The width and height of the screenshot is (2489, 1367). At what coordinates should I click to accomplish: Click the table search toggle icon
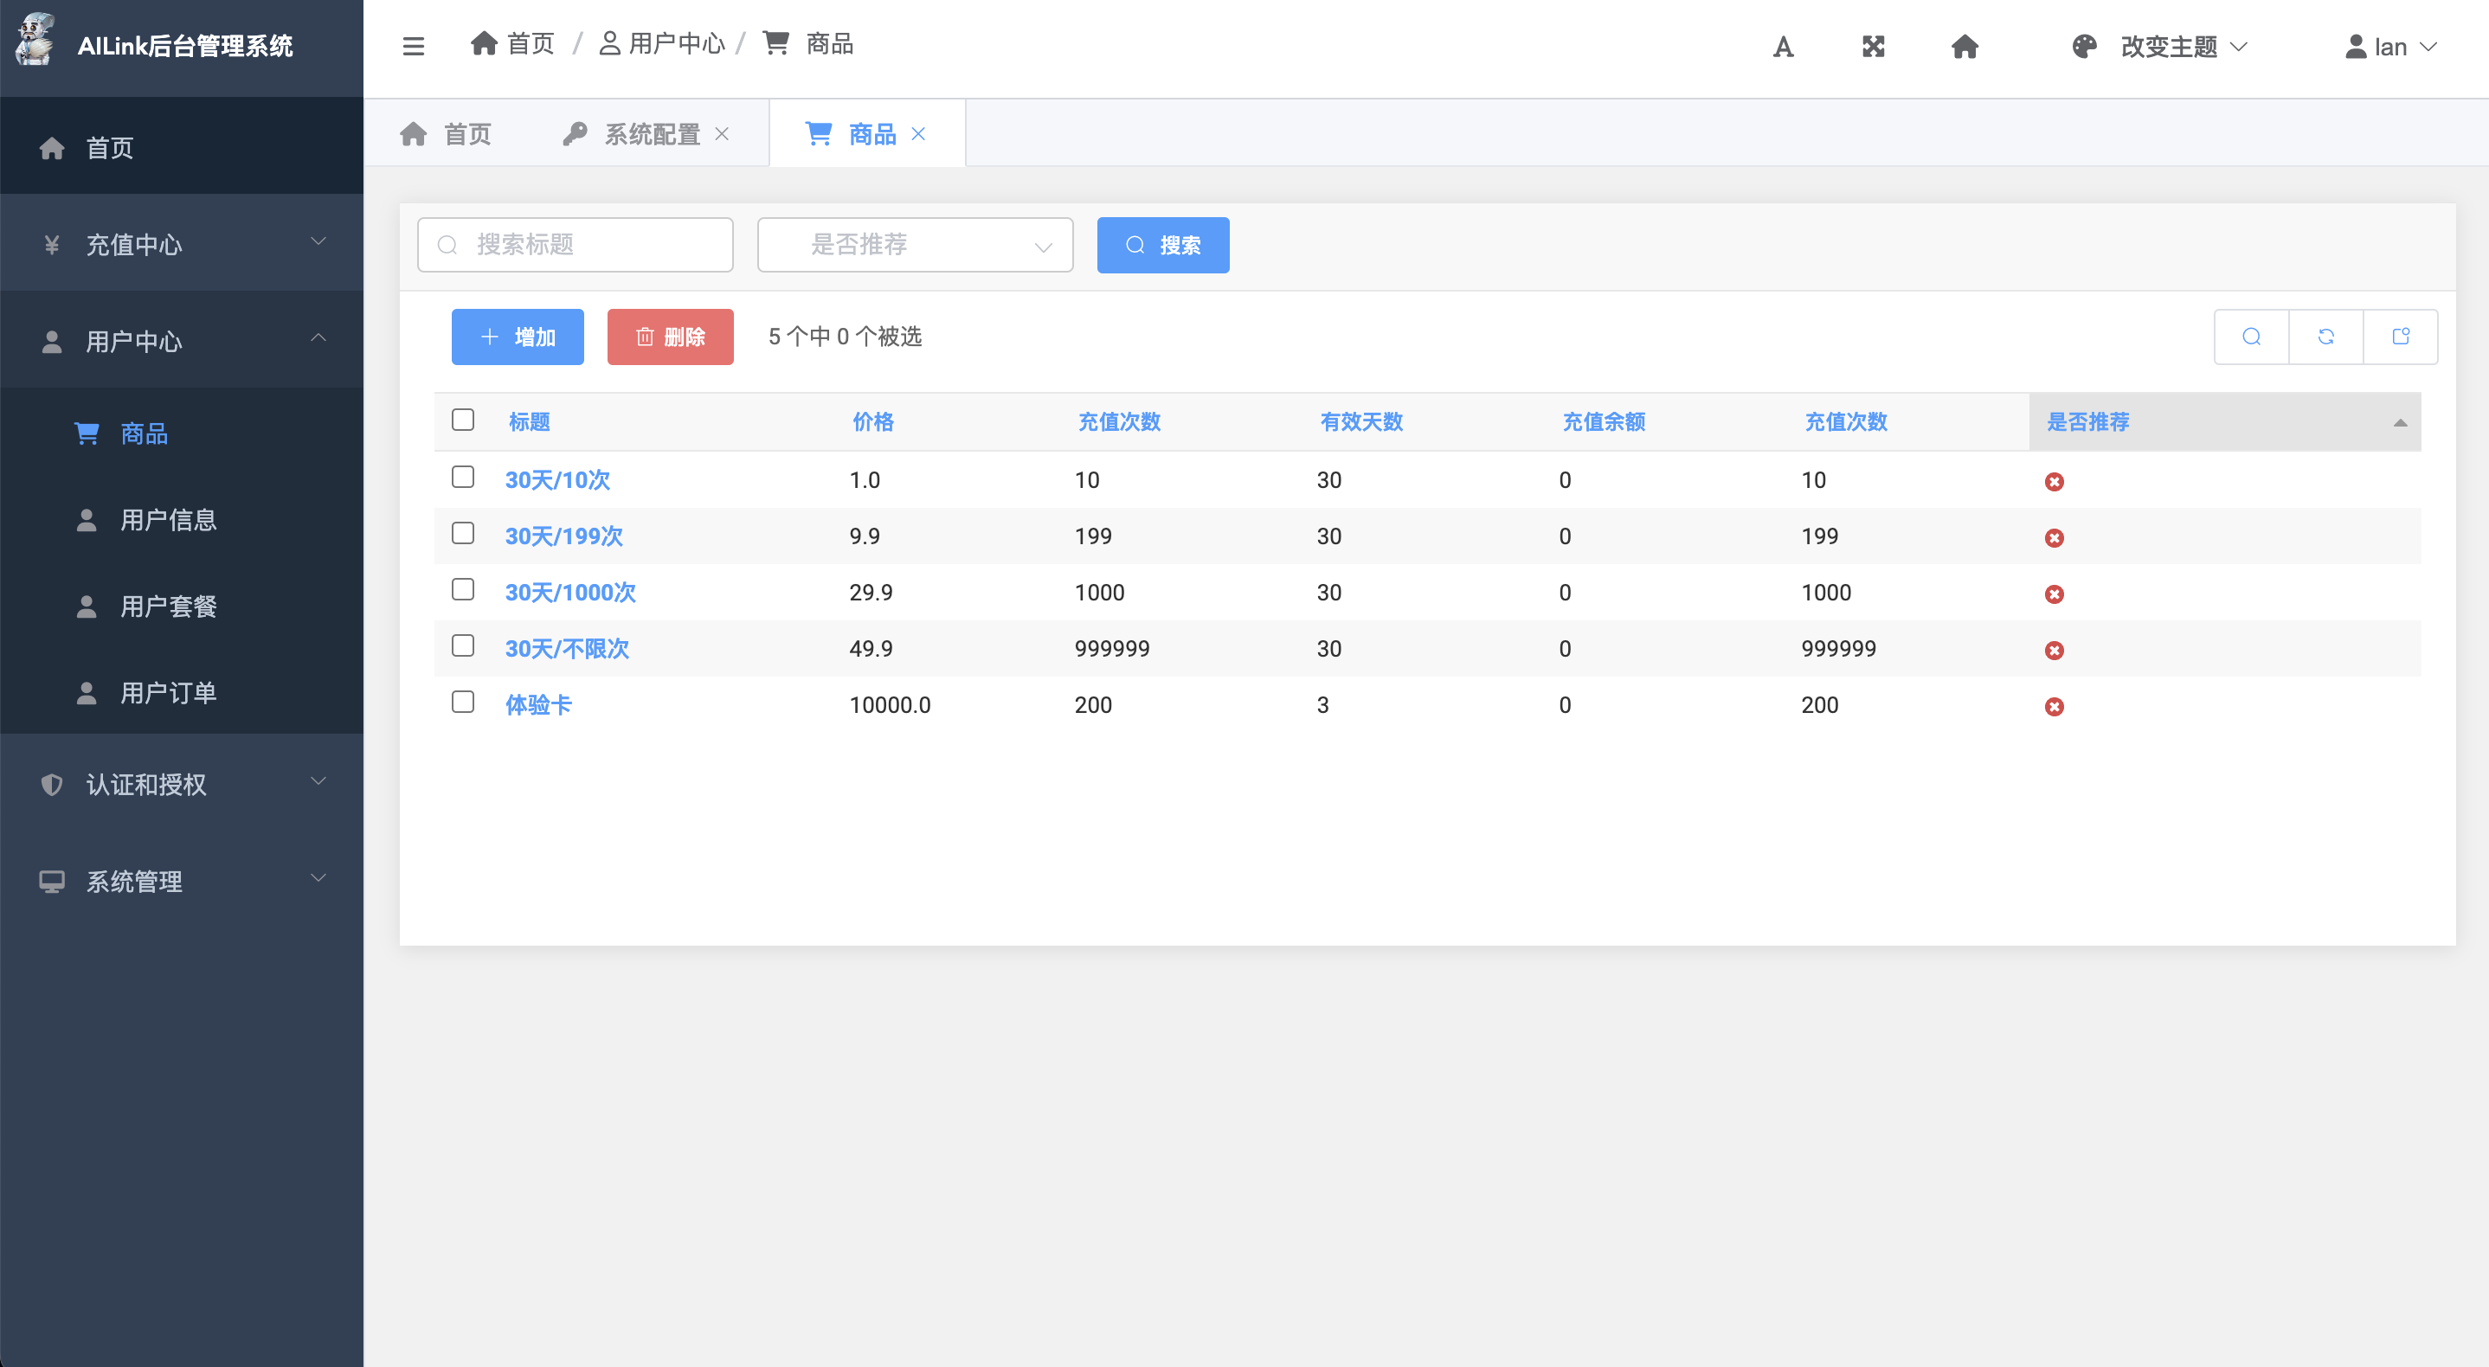pyautogui.click(x=2251, y=337)
